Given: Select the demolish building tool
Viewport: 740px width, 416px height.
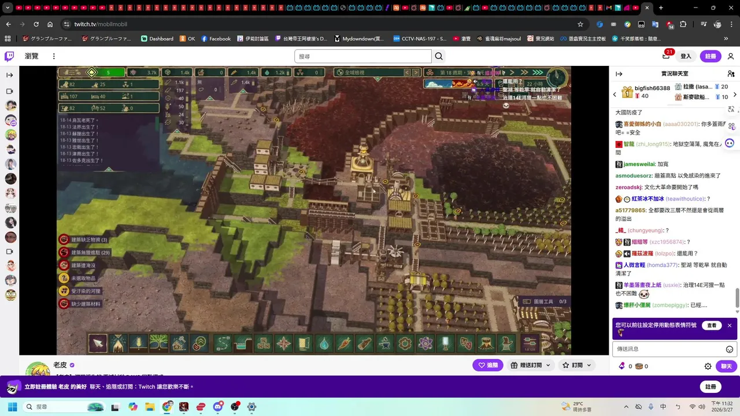Looking at the screenshot, I should [179, 343].
